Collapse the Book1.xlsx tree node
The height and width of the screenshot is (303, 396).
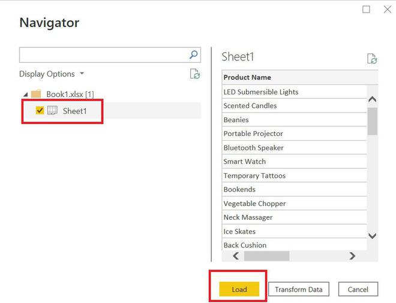point(25,95)
